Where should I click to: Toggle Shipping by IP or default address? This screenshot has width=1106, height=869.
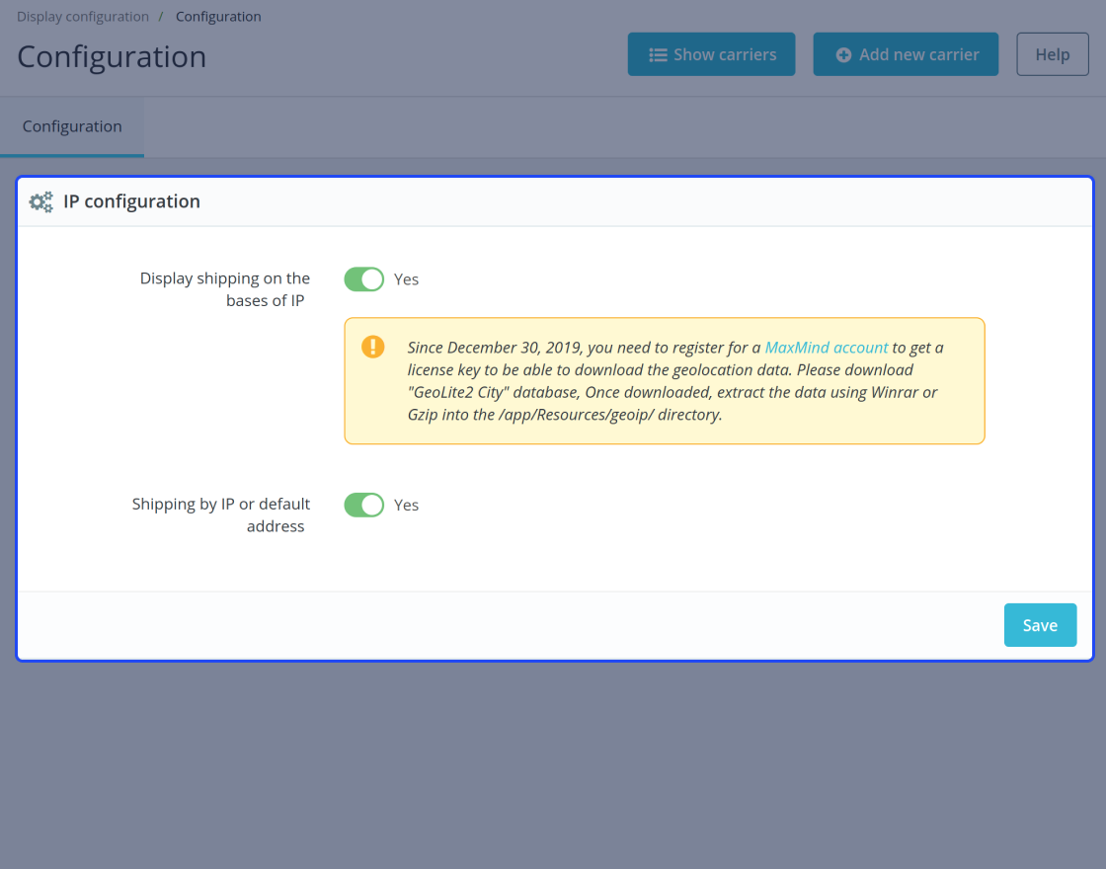point(364,505)
